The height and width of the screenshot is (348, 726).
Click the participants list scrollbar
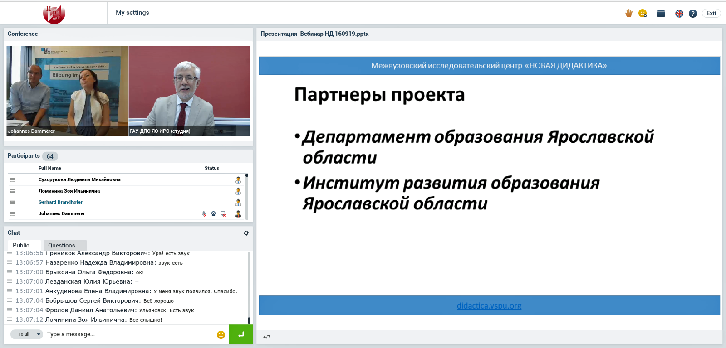coord(247,197)
